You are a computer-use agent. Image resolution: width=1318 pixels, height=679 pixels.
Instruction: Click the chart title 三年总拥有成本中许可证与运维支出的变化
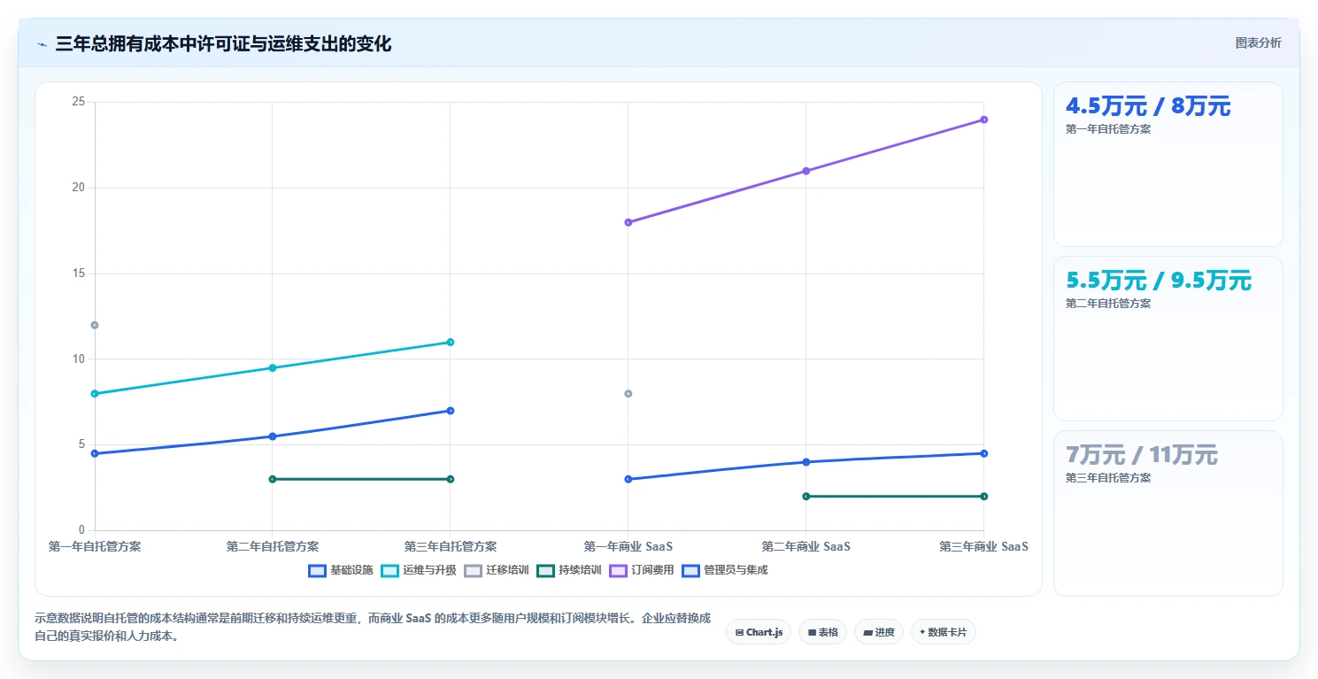tap(223, 43)
